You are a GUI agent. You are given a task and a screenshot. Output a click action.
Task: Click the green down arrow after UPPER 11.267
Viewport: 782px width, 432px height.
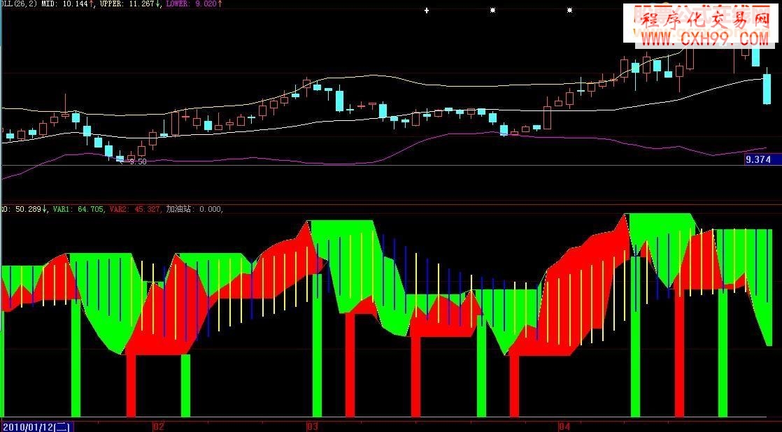[x=157, y=4]
